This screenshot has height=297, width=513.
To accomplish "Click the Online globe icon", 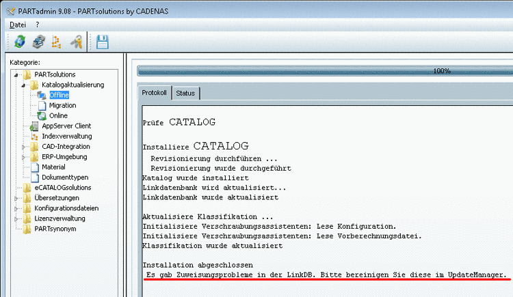I will pyautogui.click(x=42, y=115).
